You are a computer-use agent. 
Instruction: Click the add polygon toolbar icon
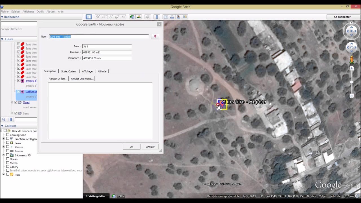click(104, 17)
